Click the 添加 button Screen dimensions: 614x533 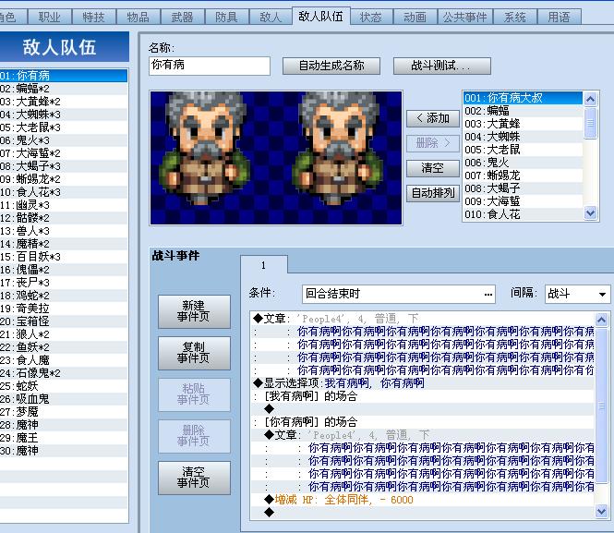point(433,118)
